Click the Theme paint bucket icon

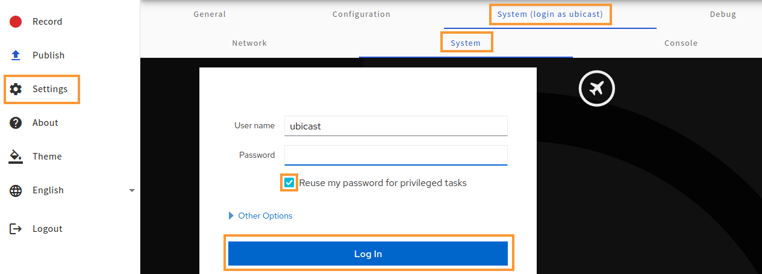pyautogui.click(x=16, y=157)
